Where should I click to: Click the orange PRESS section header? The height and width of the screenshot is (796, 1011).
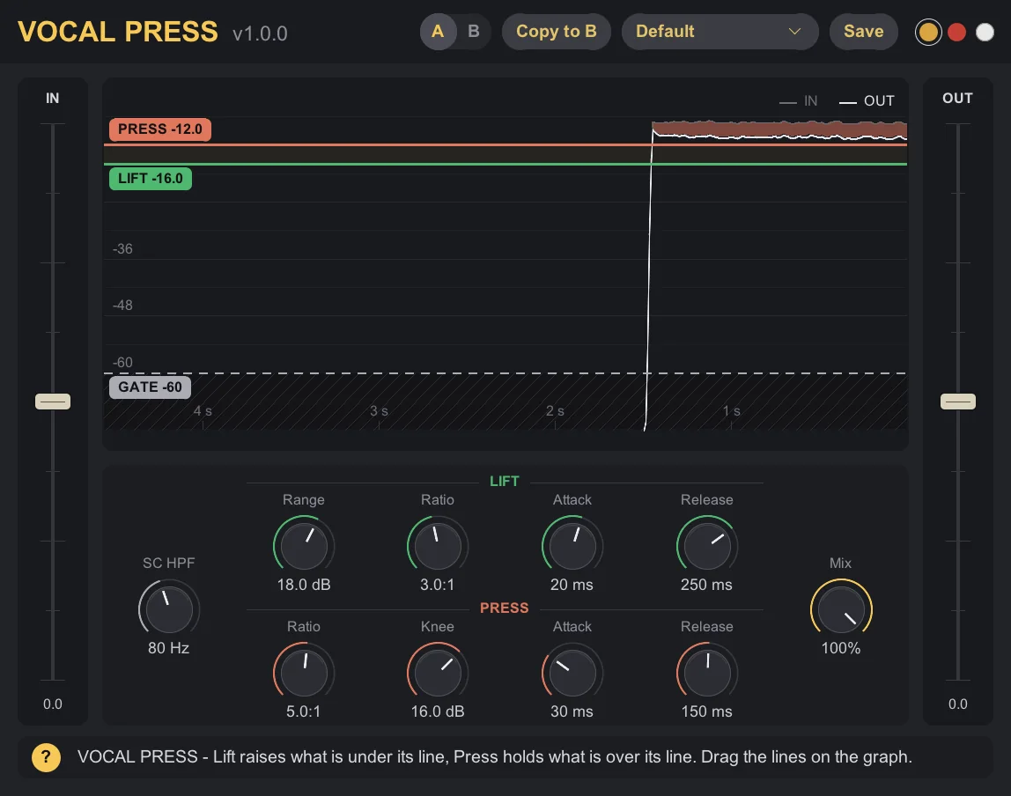(505, 608)
